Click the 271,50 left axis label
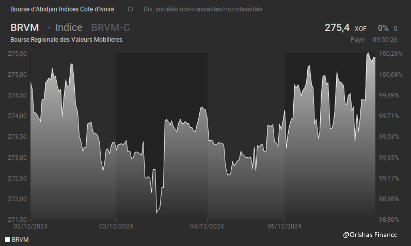The image size is (411, 246). click(x=17, y=219)
